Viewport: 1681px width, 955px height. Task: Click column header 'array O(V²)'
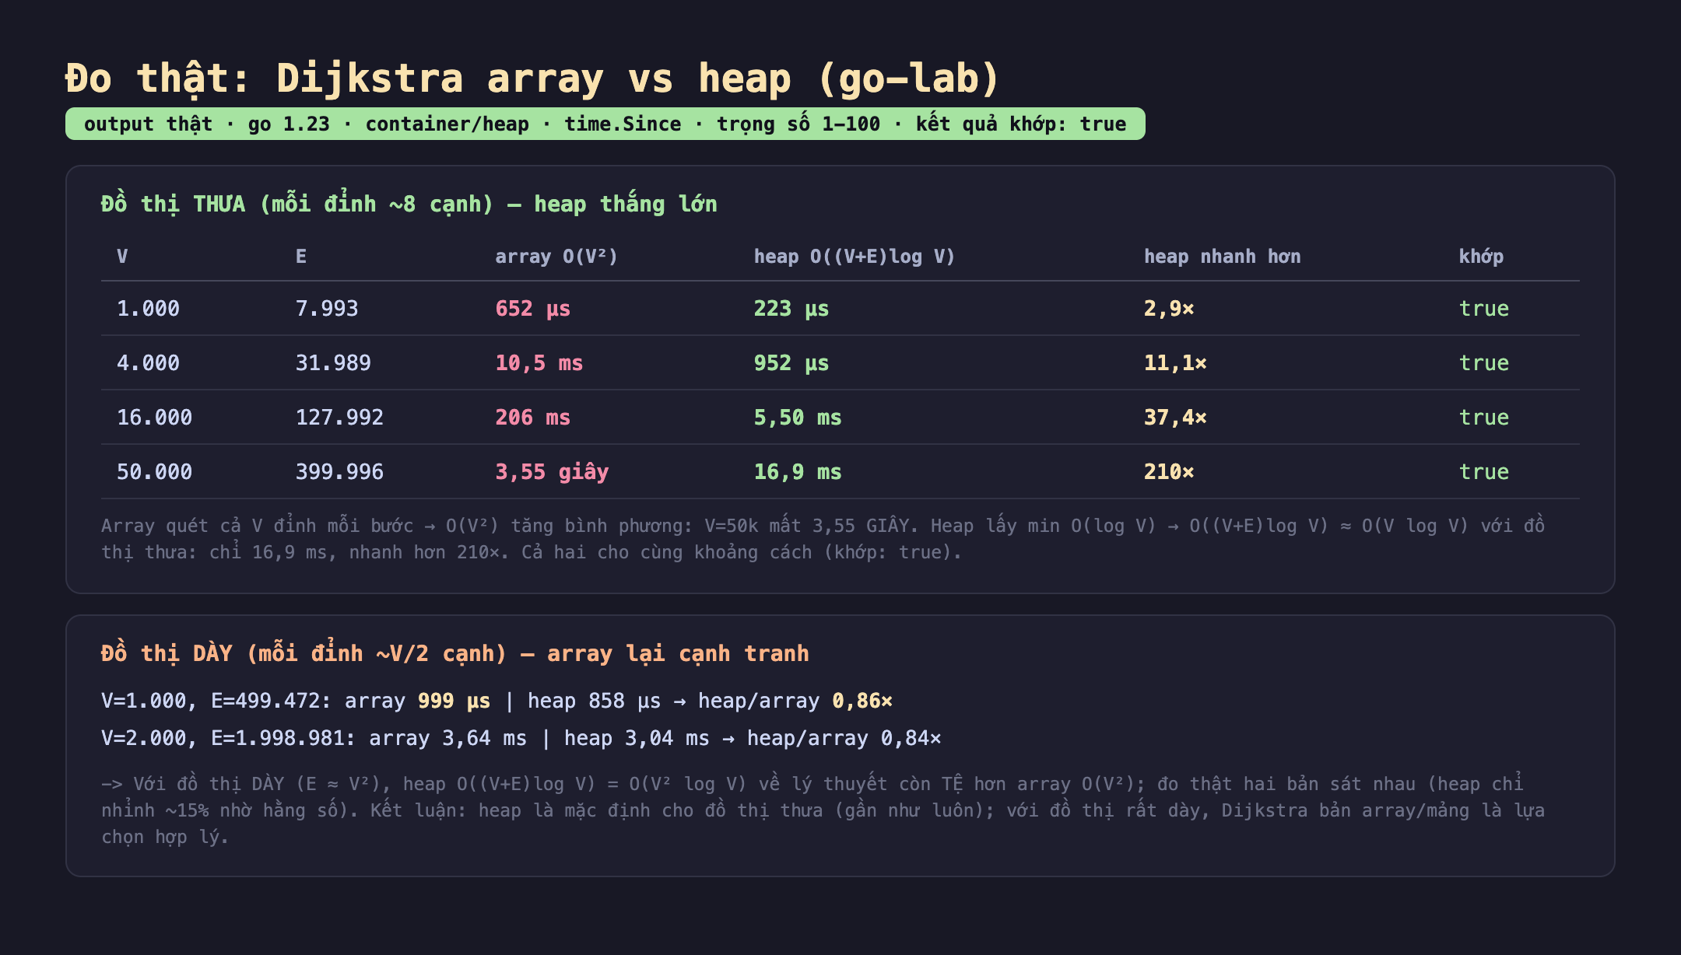pos(556,257)
